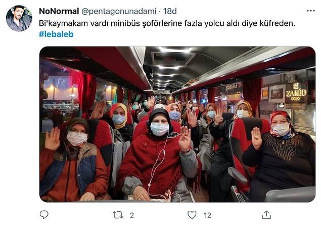Like the tweet with the heart icon
321x226 pixels.
tap(192, 215)
